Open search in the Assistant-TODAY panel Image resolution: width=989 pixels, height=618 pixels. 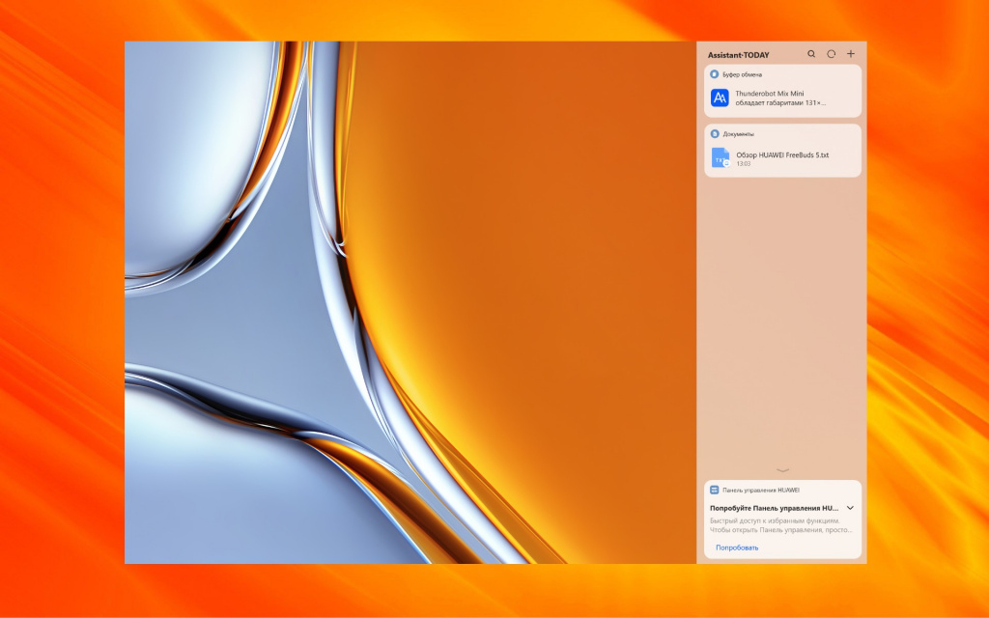[811, 54]
